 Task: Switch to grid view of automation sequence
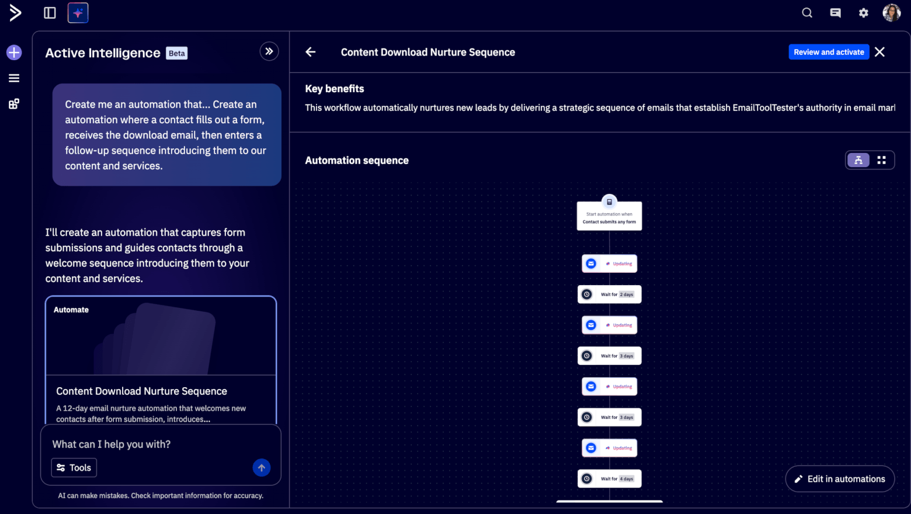882,159
